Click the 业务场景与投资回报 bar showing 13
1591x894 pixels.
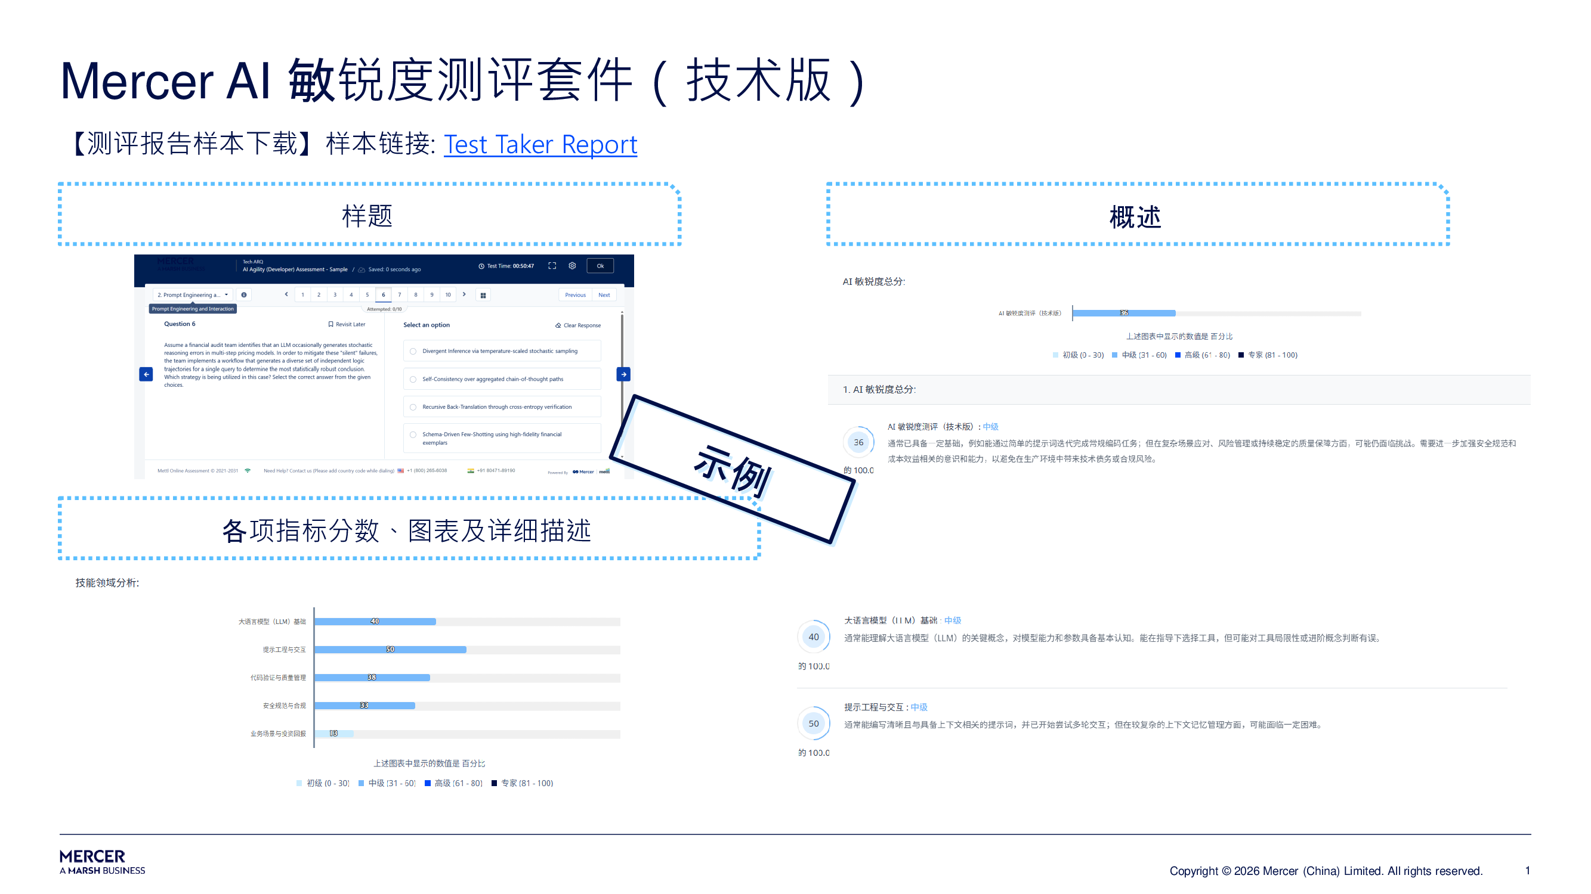click(x=334, y=734)
